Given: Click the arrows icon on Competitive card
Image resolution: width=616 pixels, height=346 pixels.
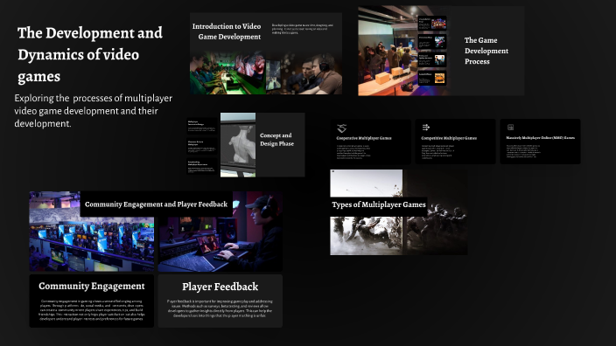Looking at the screenshot, I should point(426,127).
